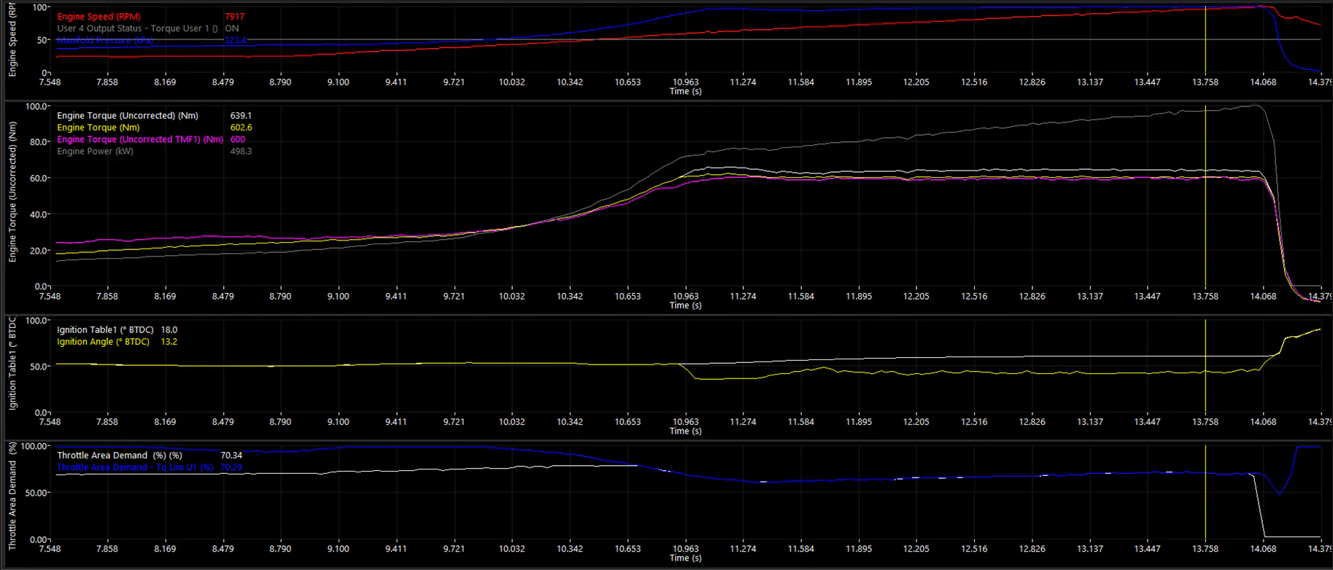Click the Engine Speed vertical axis title
1333x570 pixels.
click(12, 40)
